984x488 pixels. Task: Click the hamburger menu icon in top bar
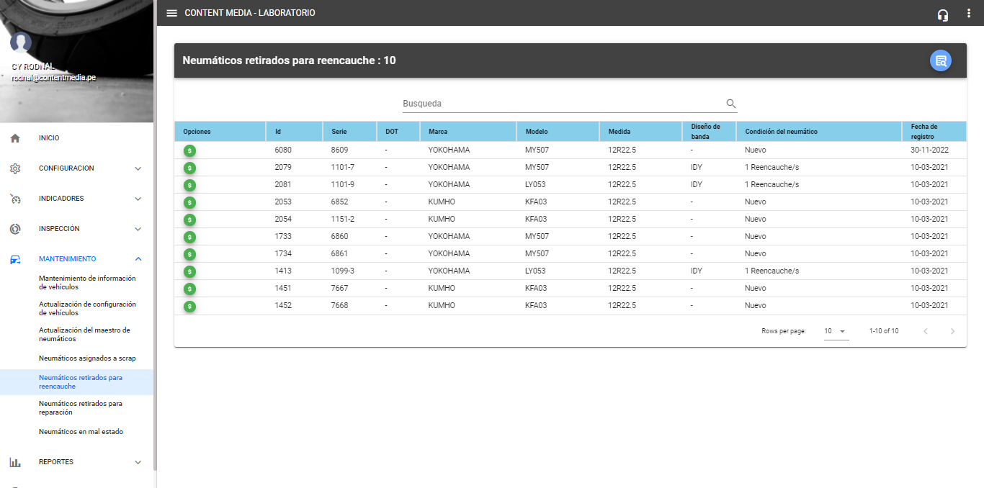(171, 13)
